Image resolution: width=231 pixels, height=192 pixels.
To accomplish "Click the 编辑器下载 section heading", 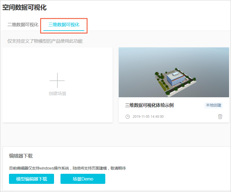I will click(21, 156).
